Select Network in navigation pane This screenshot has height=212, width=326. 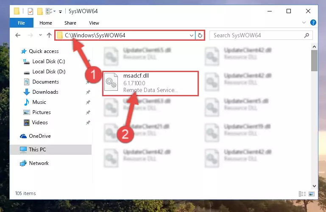point(39,163)
